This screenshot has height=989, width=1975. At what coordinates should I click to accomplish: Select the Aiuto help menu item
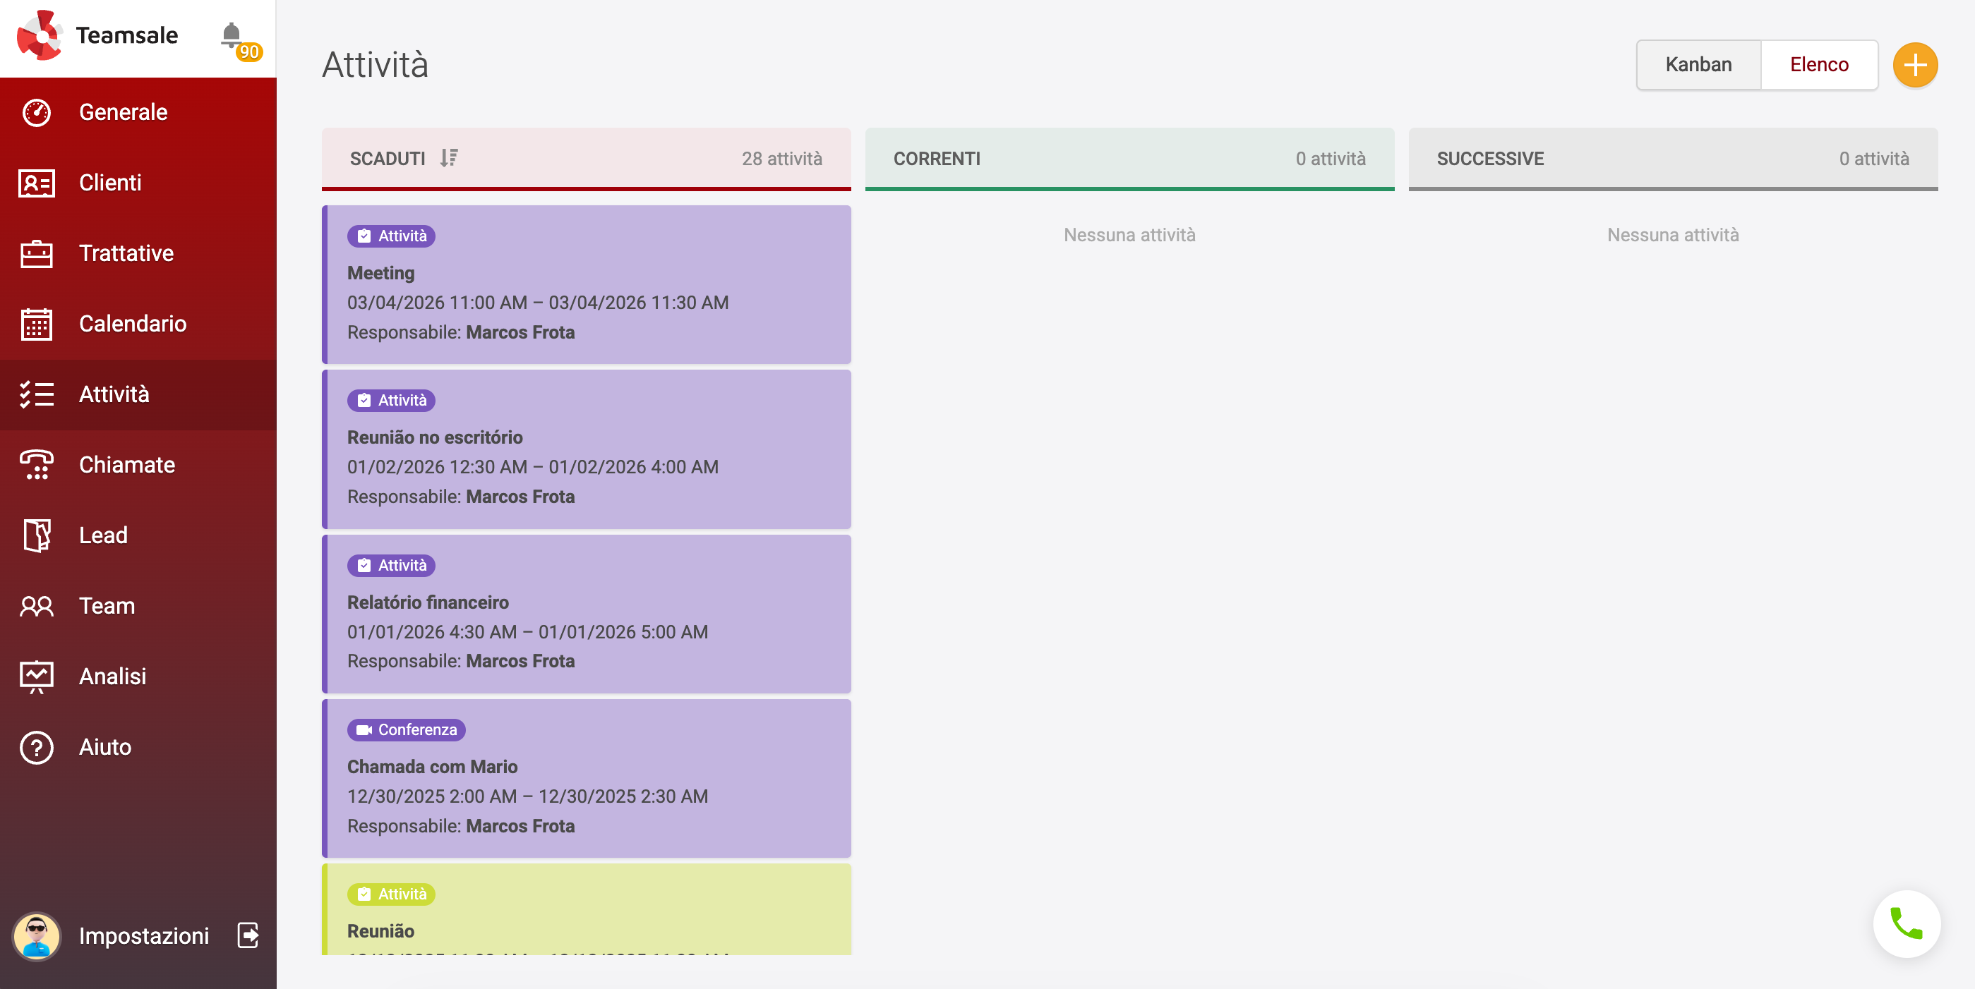(x=105, y=747)
